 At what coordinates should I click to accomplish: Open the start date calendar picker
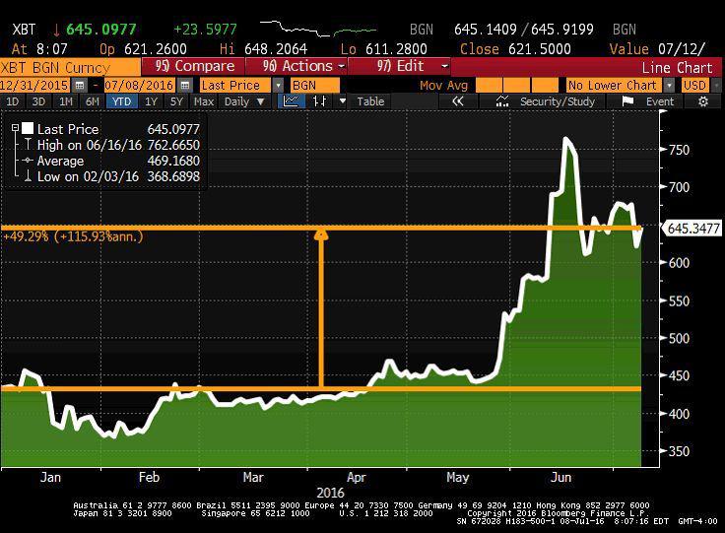(x=80, y=86)
